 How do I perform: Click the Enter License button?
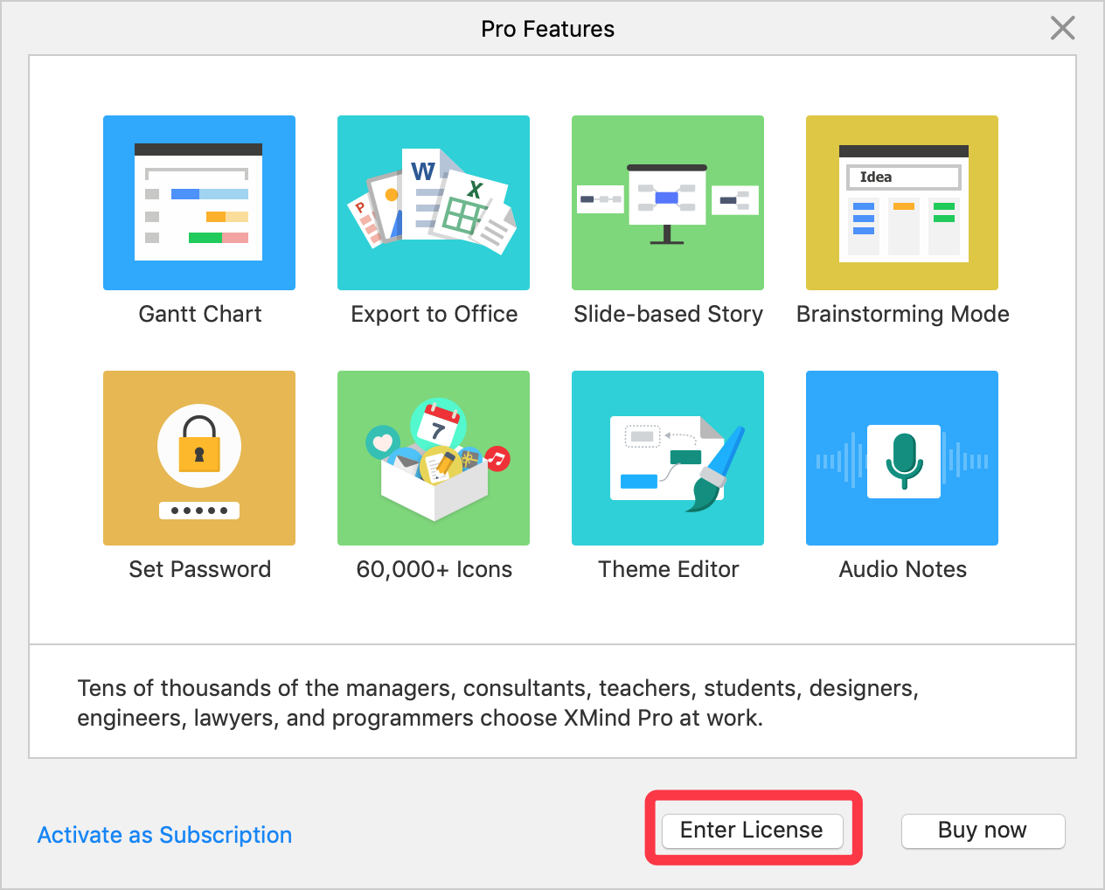[752, 831]
